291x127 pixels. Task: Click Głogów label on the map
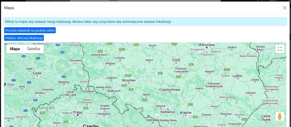point(110,63)
